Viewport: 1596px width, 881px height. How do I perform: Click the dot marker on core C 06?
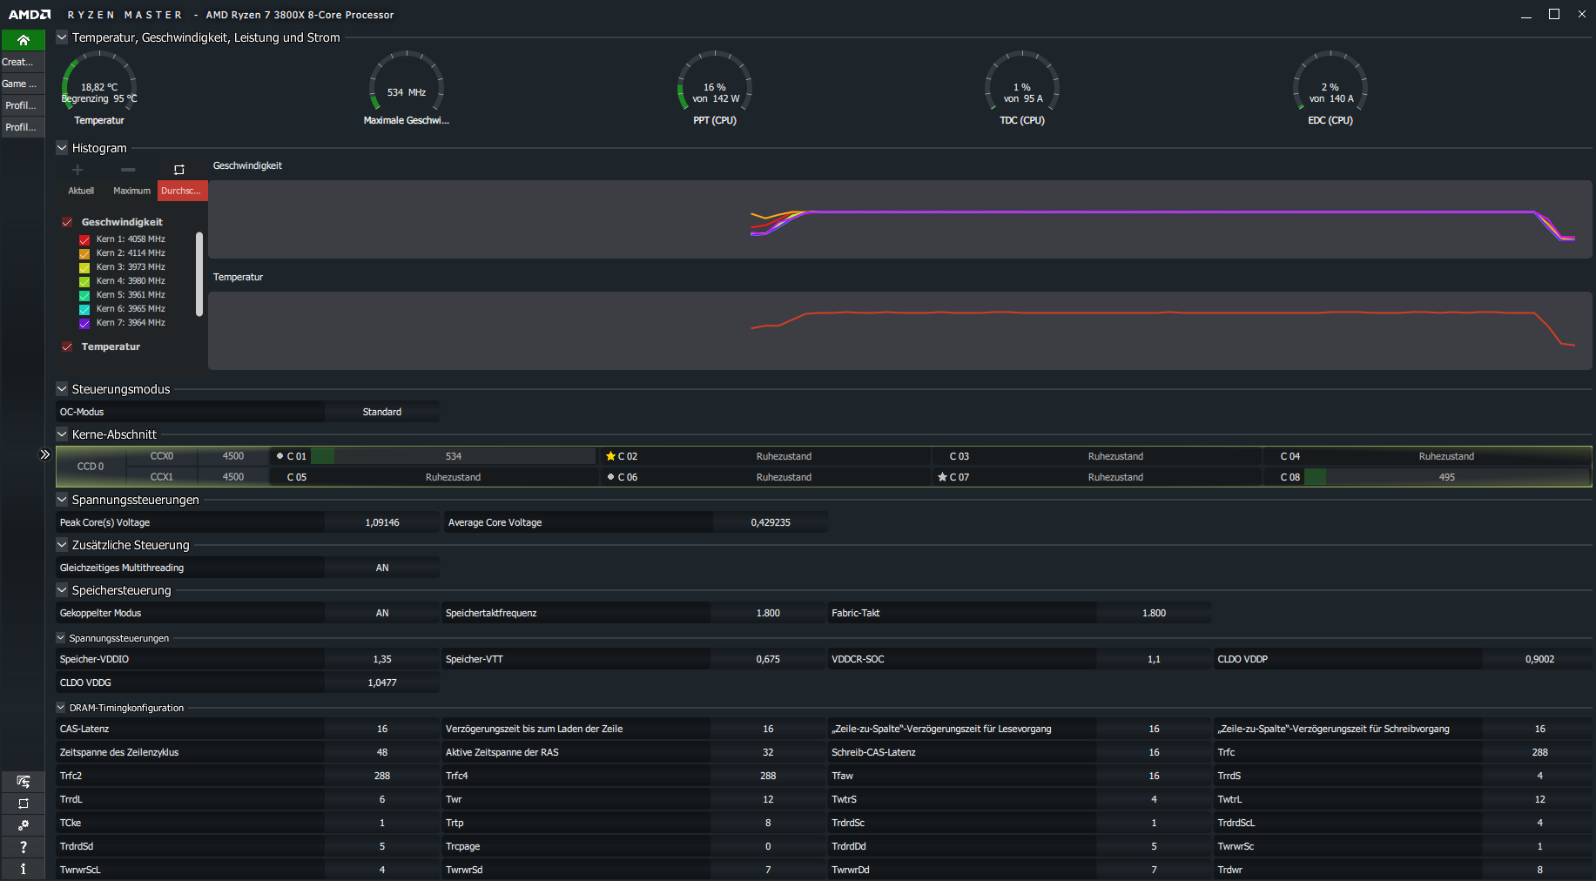click(x=611, y=476)
